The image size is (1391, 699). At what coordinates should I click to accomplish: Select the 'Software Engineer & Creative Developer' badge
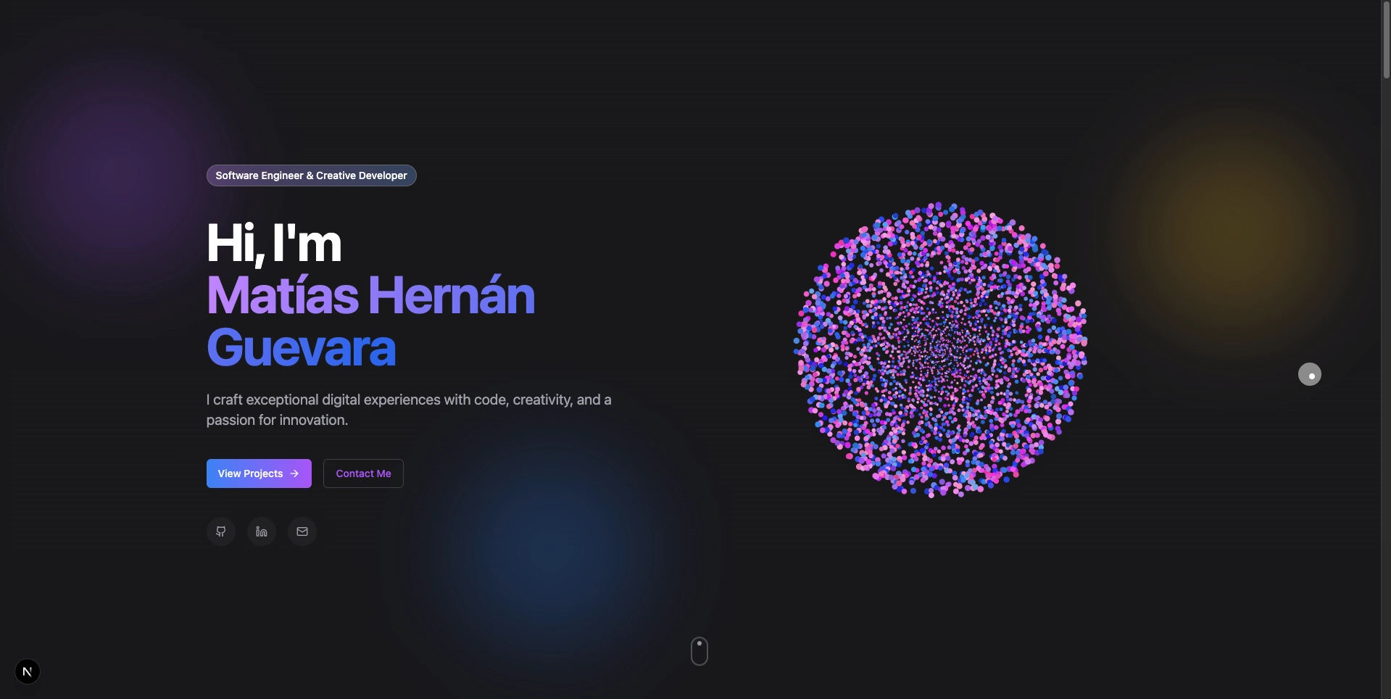tap(310, 175)
